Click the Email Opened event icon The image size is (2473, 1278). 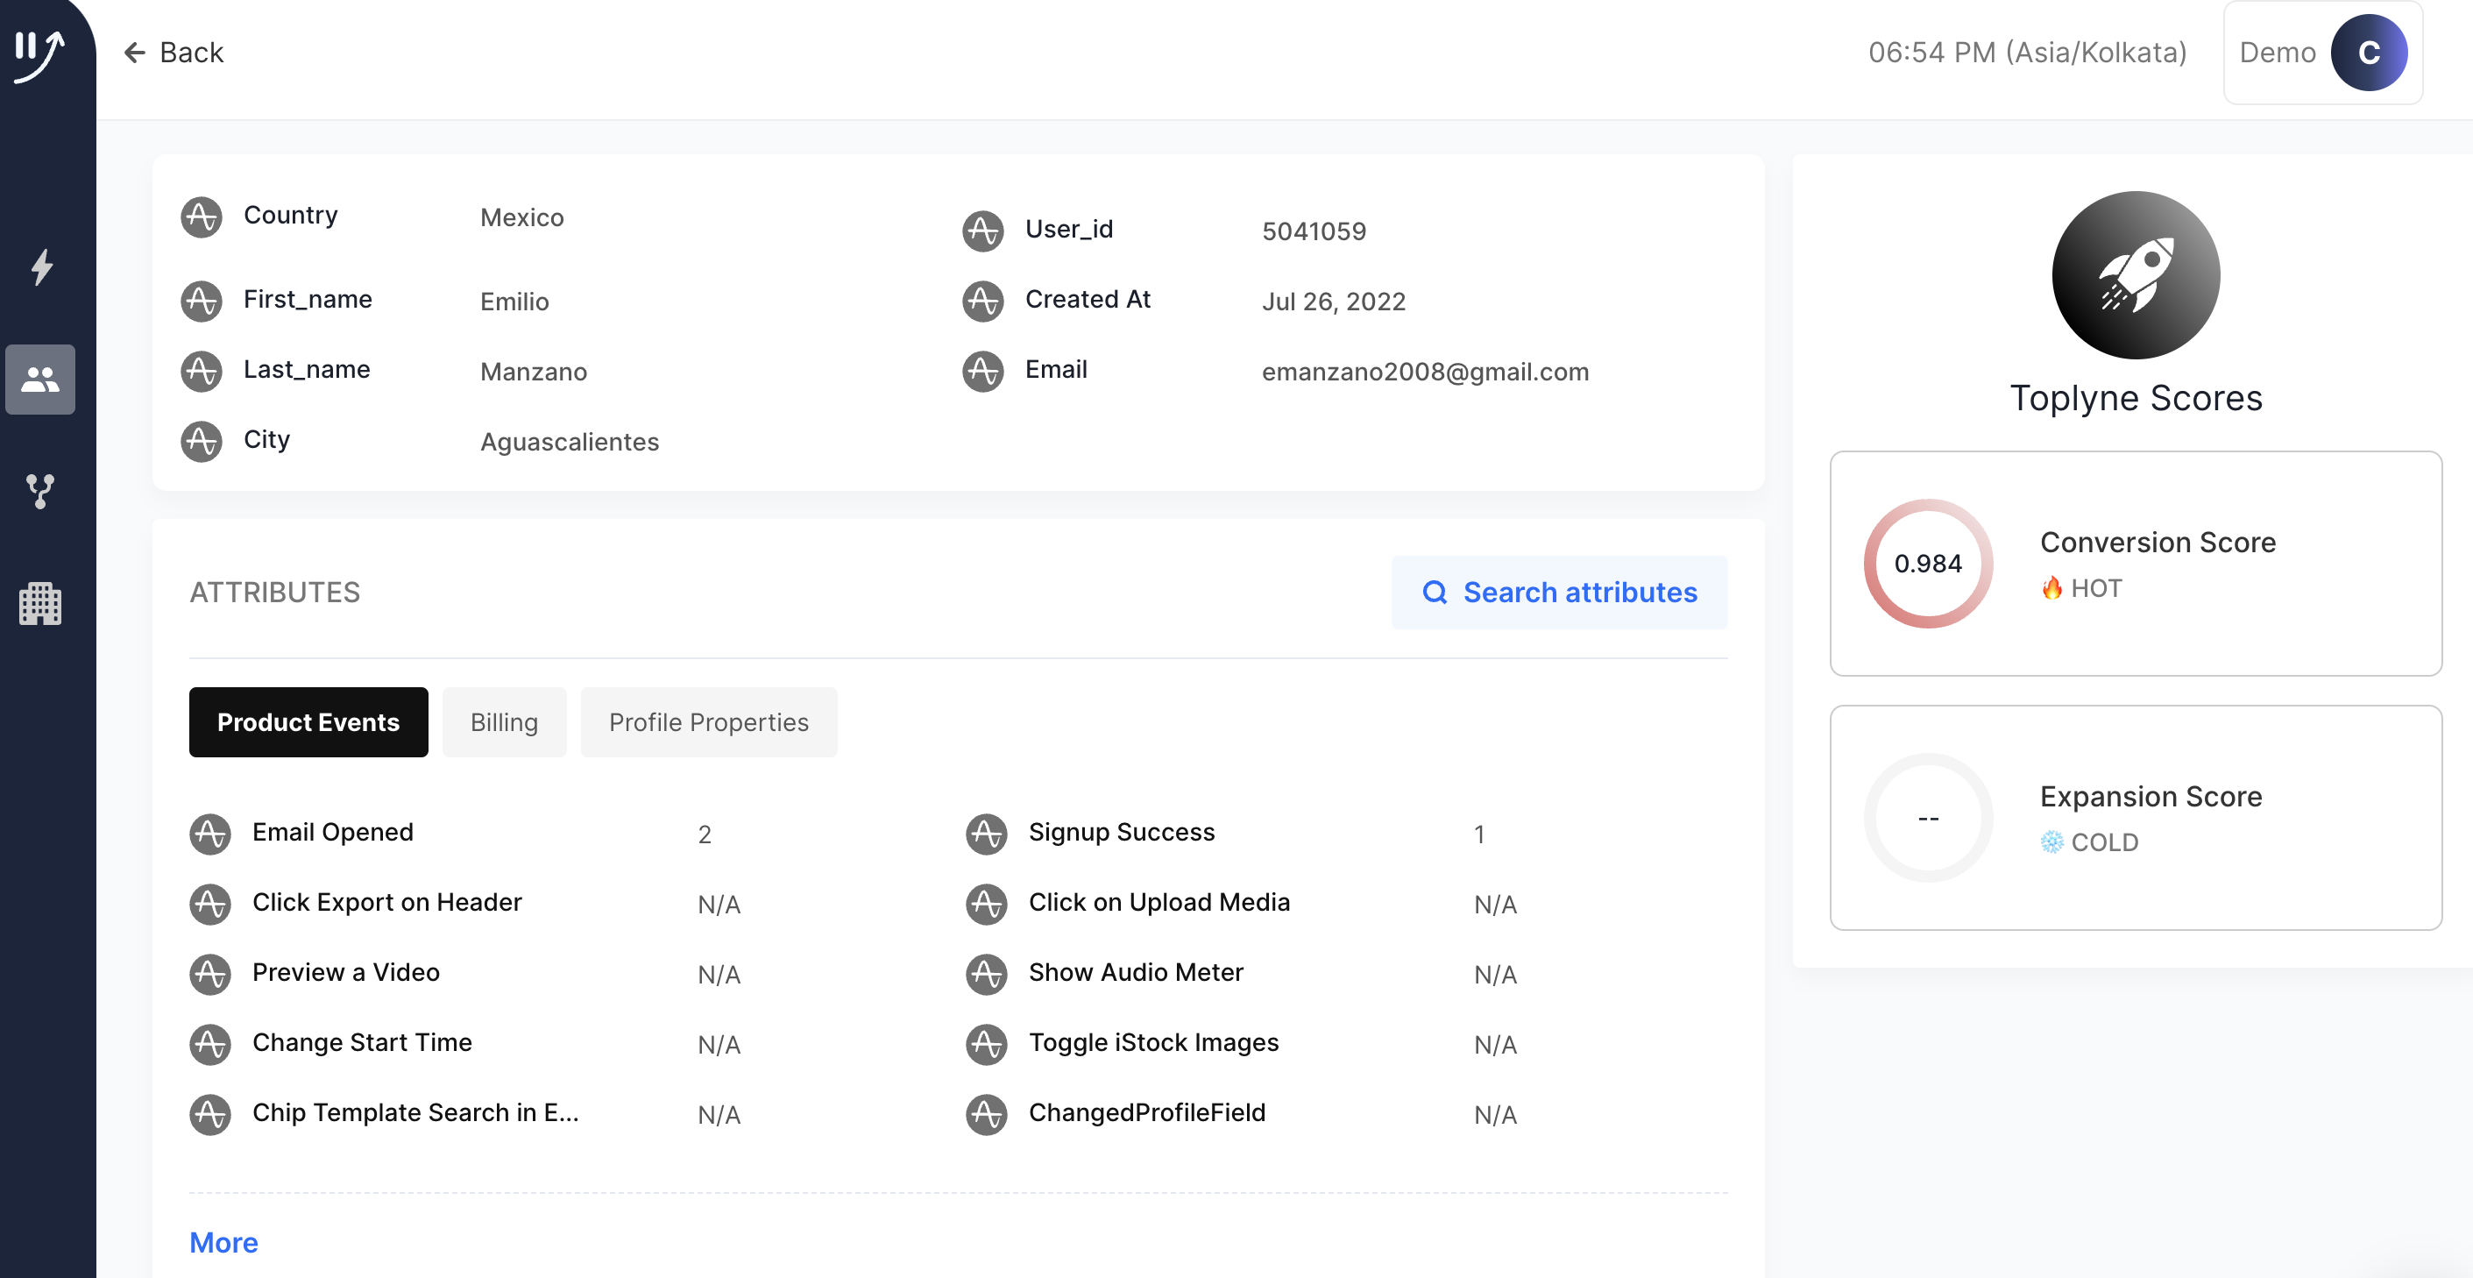[210, 834]
